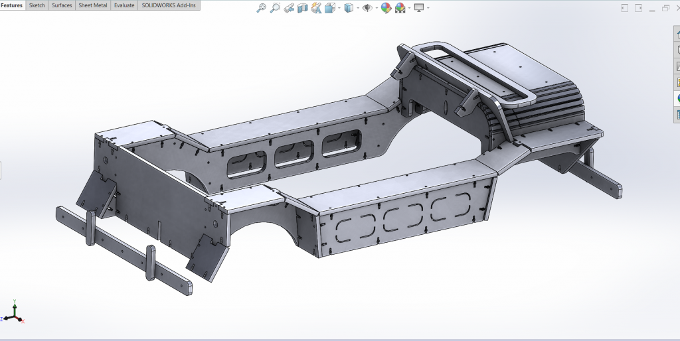The image size is (680, 341).
Task: Open Dynamic Annotation Views icon
Action: click(316, 8)
